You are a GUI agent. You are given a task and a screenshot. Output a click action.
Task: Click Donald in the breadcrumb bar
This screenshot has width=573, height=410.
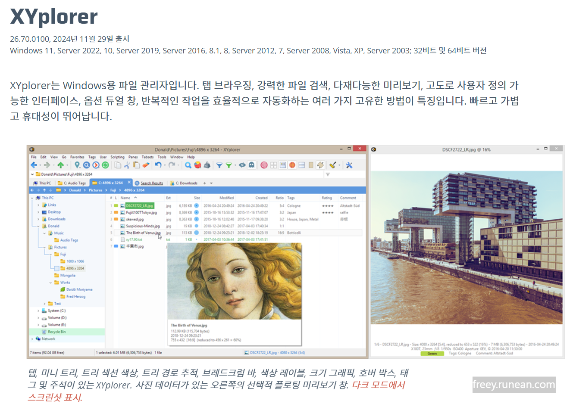(75, 190)
